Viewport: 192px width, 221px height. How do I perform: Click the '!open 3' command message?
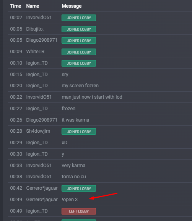70,200
